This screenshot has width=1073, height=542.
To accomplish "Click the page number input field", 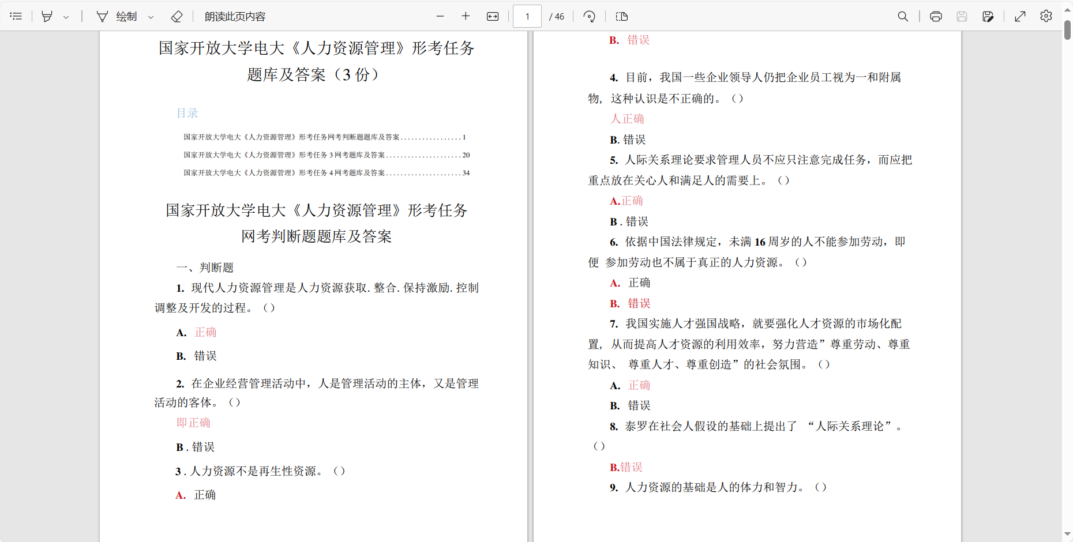I will pyautogui.click(x=527, y=16).
